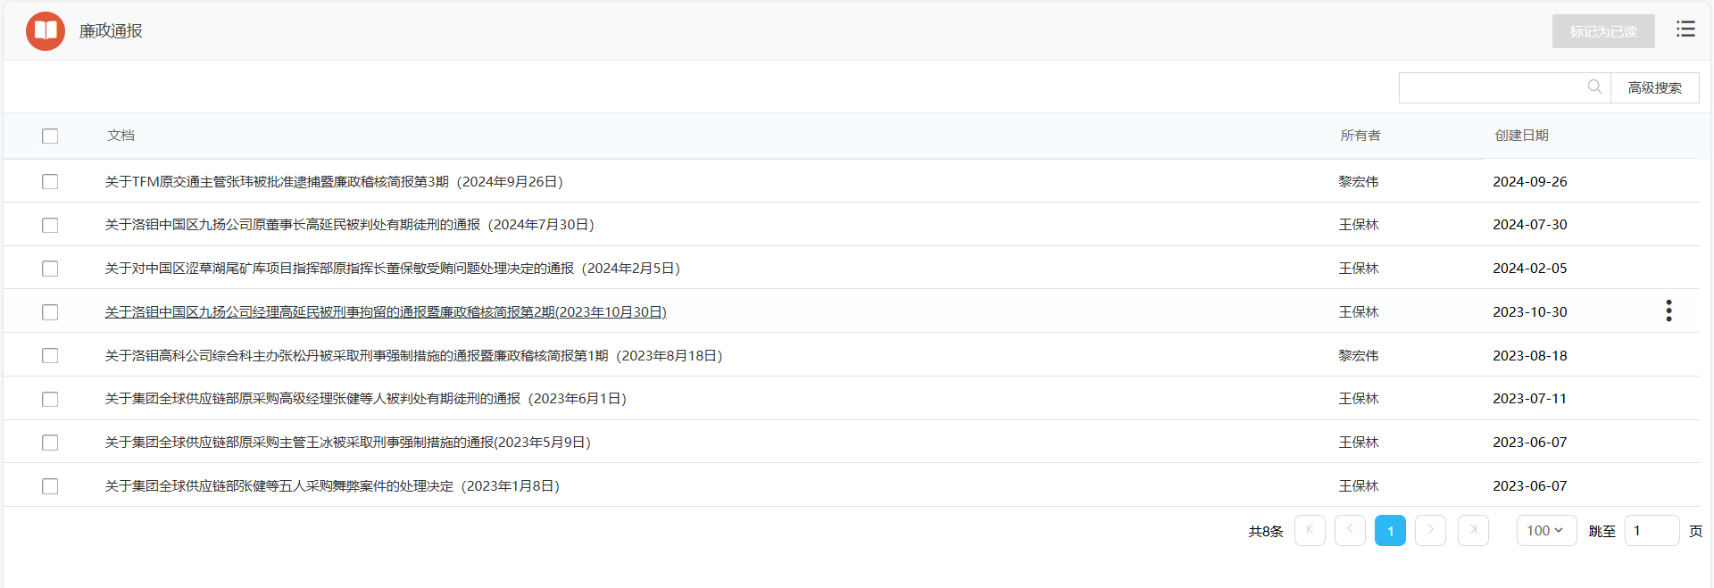Click the 跳至 page number input
Screen dimensions: 1714x588
(1652, 530)
